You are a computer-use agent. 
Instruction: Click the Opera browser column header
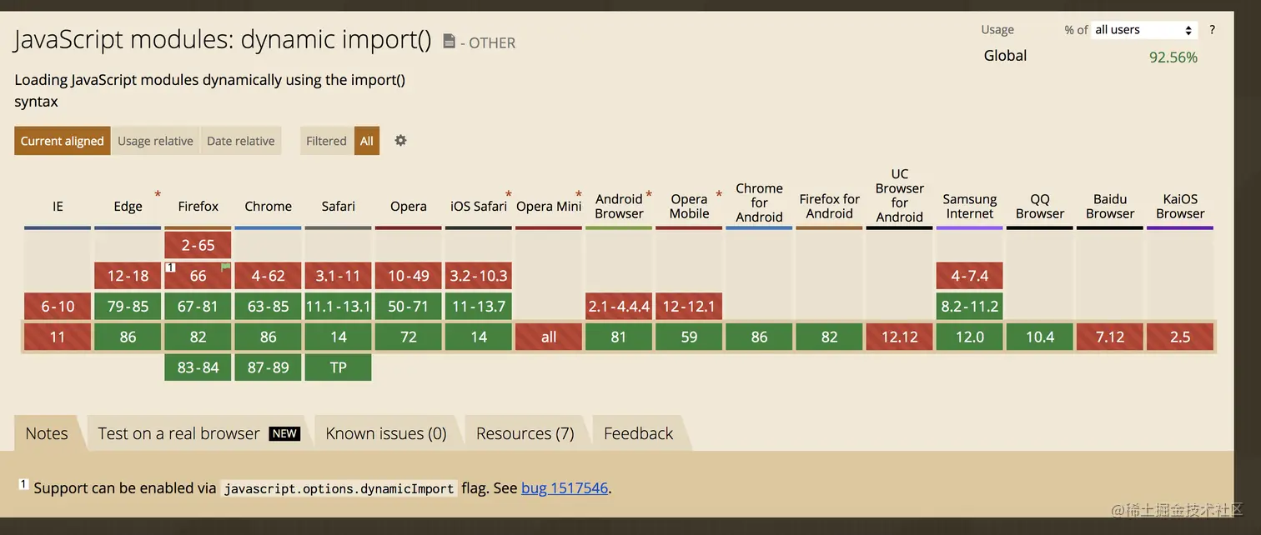coord(409,207)
